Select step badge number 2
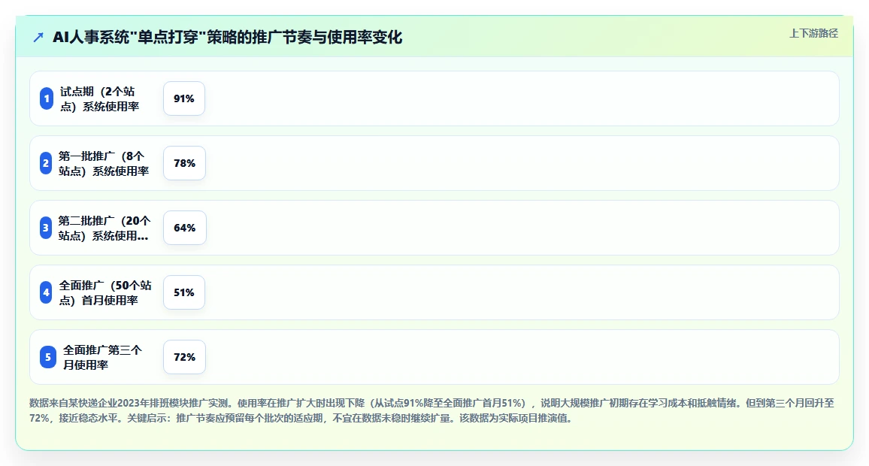Viewport: 869px width, 466px height. [46, 163]
